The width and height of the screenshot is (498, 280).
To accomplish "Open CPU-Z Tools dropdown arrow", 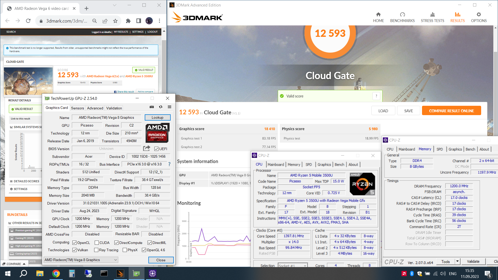I will [x=458, y=262].
